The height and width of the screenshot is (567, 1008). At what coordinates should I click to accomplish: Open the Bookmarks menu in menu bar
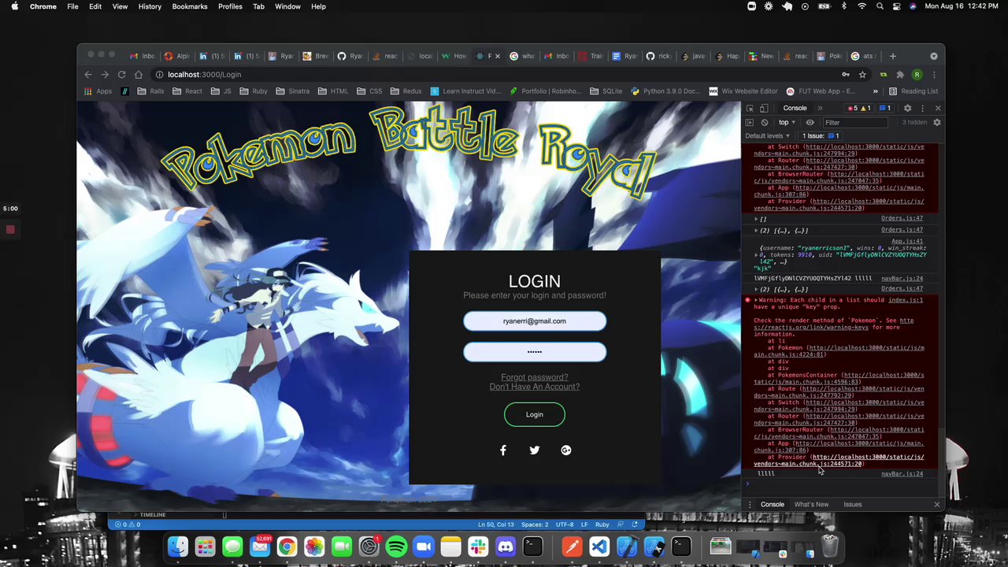coord(190,6)
